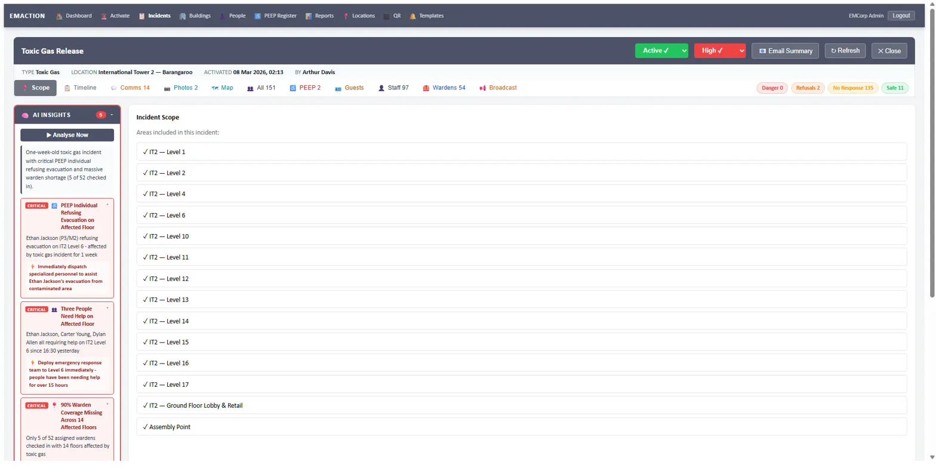
Task: Click the People icon in navigation bar
Action: tap(223, 16)
